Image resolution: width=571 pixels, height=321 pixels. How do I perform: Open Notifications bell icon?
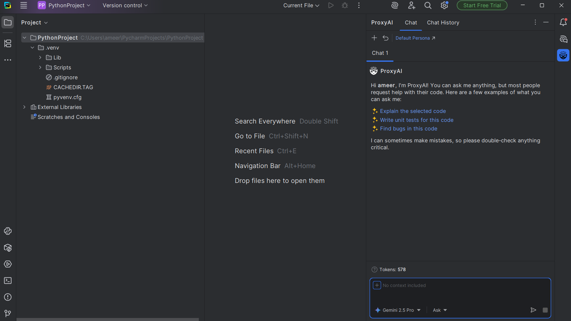(563, 22)
